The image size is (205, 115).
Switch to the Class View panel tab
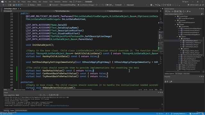click(186, 74)
